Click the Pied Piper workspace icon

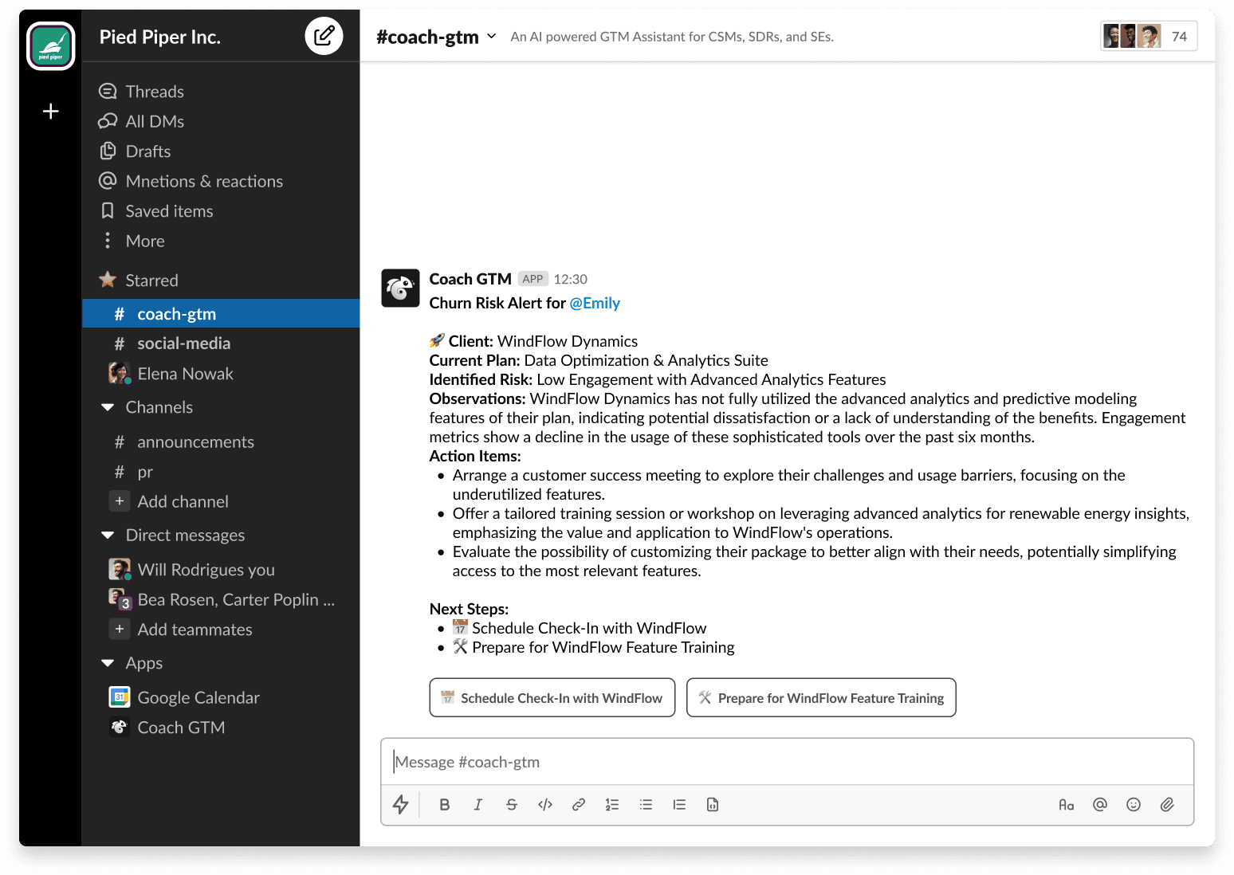[51, 46]
